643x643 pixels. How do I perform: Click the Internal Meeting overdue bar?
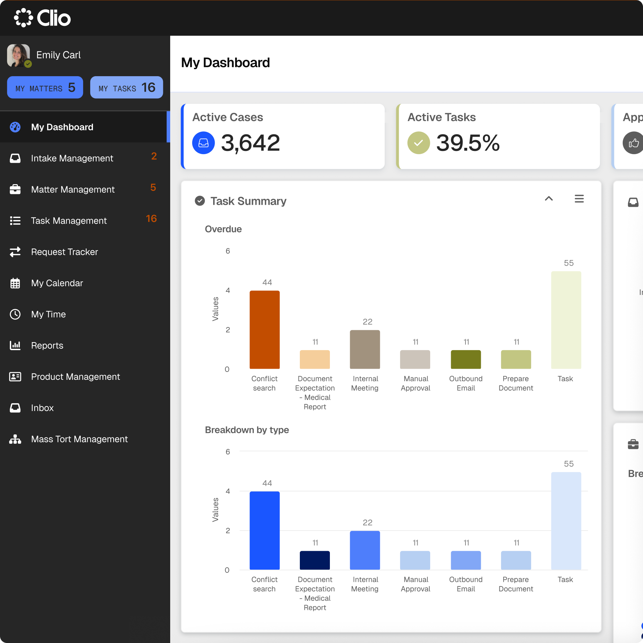(x=365, y=349)
